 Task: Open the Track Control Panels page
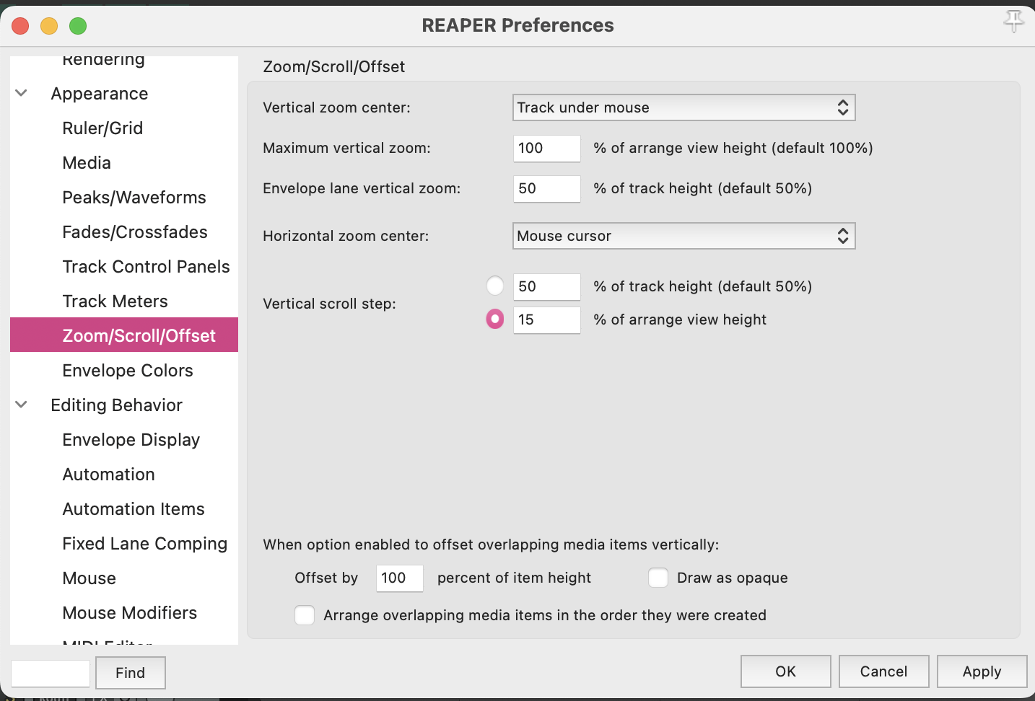tap(146, 267)
